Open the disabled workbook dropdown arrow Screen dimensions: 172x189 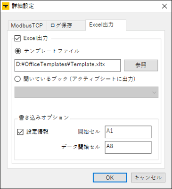[x=154, y=92]
